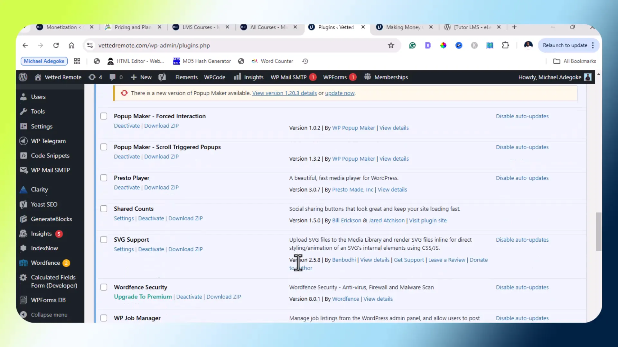Tick the Shared Counts checkbox
The image size is (618, 347).
coord(104,209)
